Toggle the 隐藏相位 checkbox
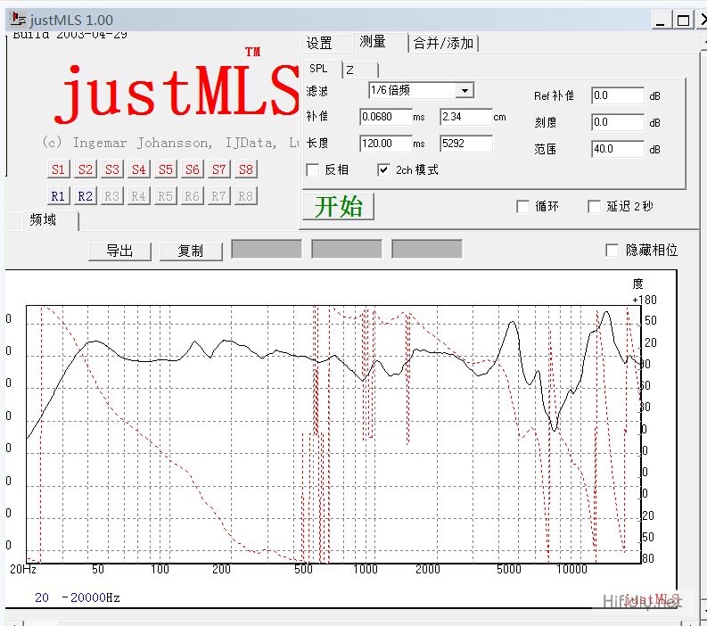This screenshot has width=707, height=626. tap(612, 251)
